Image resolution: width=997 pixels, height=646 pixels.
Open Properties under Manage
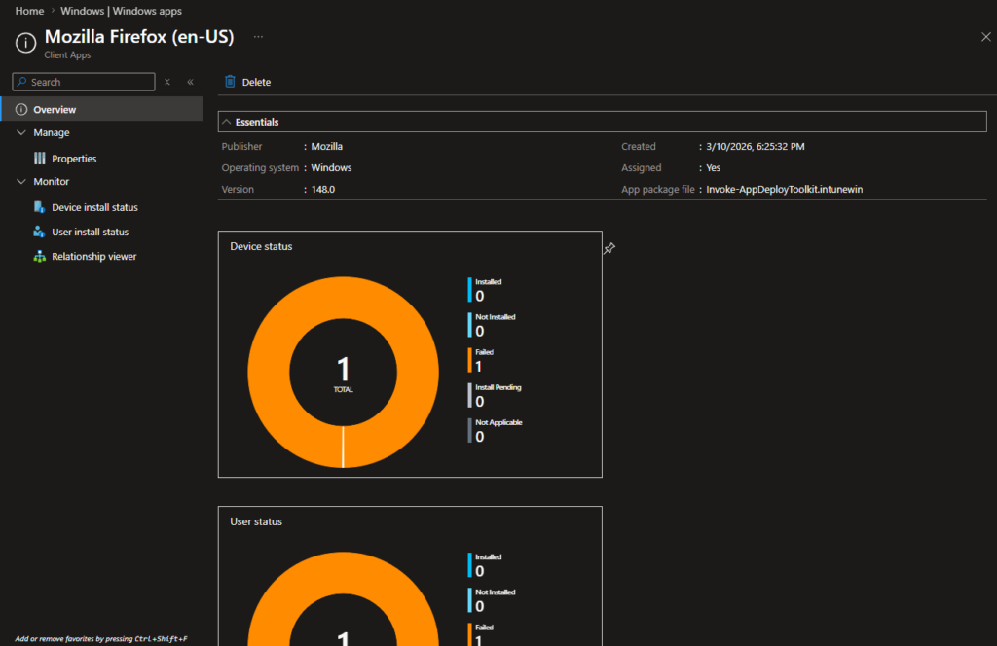click(74, 159)
